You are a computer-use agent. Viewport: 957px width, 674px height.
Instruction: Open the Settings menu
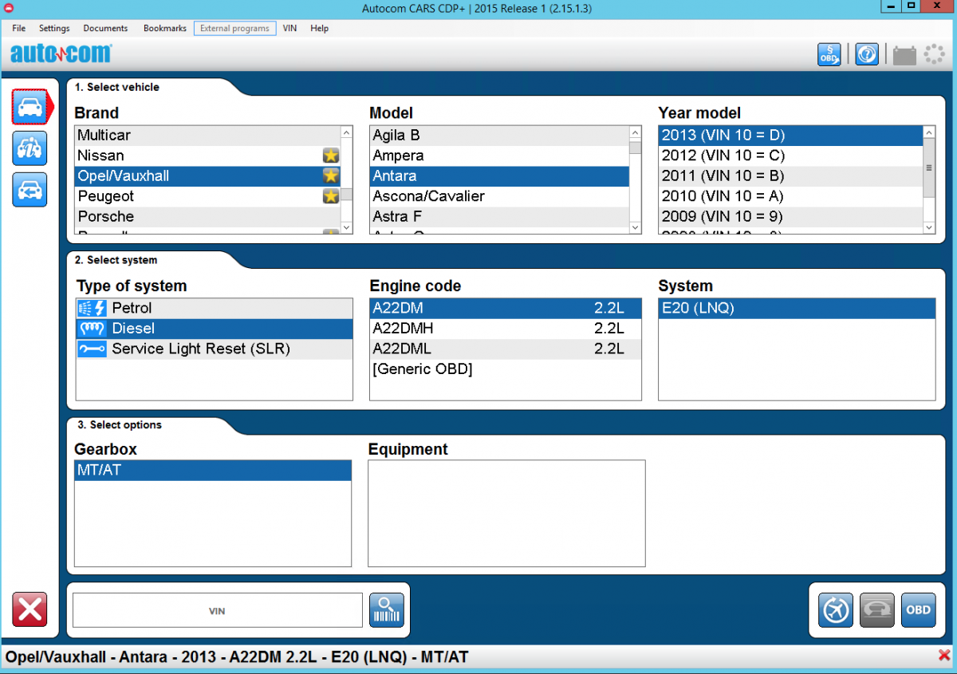[55, 28]
